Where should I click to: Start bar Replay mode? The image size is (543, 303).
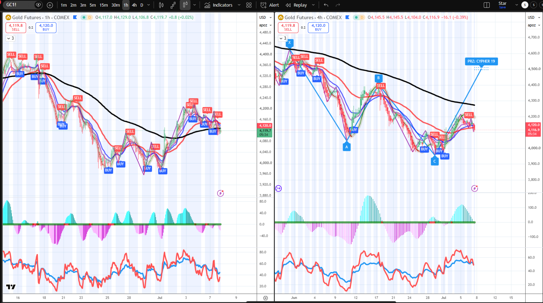296,5
